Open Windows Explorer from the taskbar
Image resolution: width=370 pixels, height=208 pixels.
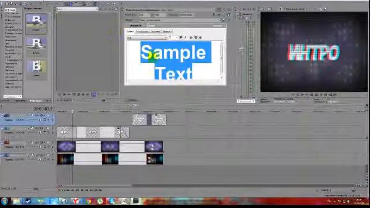[17, 201]
